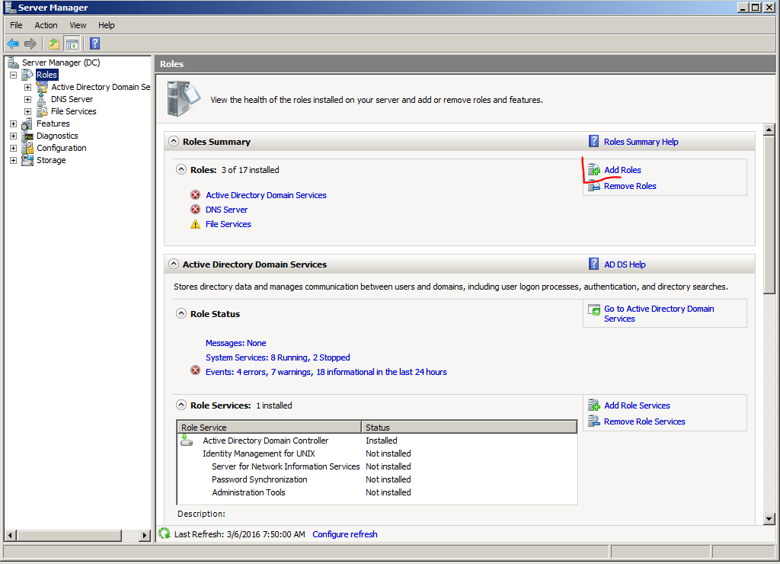The height and width of the screenshot is (564, 780).
Task: Open Events: 4 errors, 7 warnings link
Action: pos(326,372)
